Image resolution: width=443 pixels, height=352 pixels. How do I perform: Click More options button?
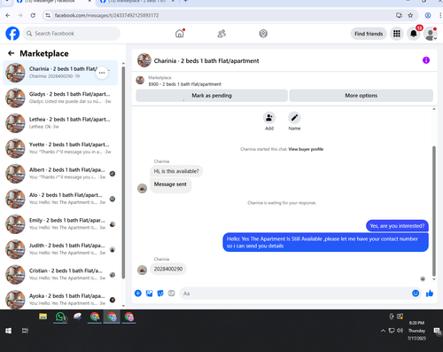click(361, 96)
